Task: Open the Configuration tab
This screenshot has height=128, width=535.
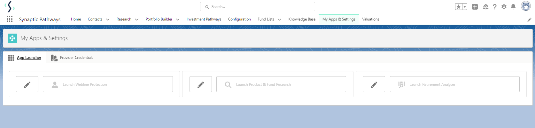Action: (x=239, y=19)
